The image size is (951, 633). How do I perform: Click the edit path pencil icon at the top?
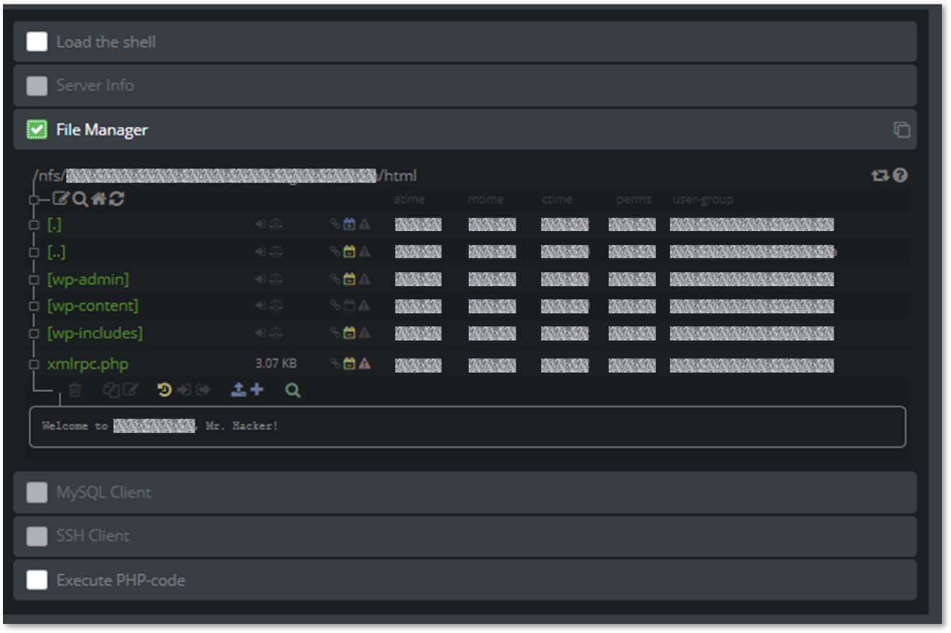pos(61,200)
